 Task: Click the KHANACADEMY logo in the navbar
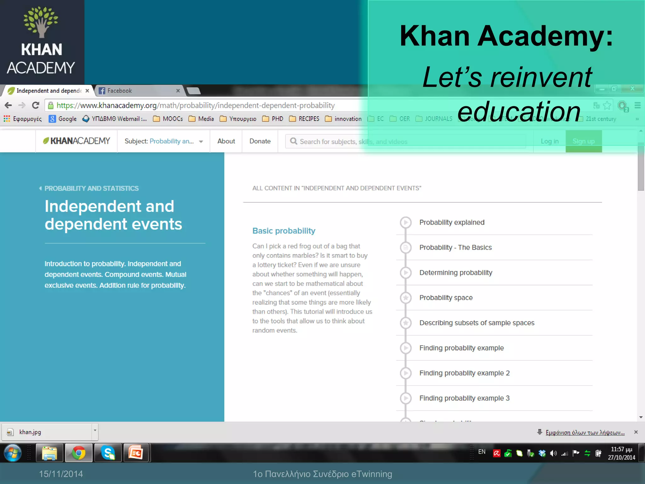click(77, 141)
